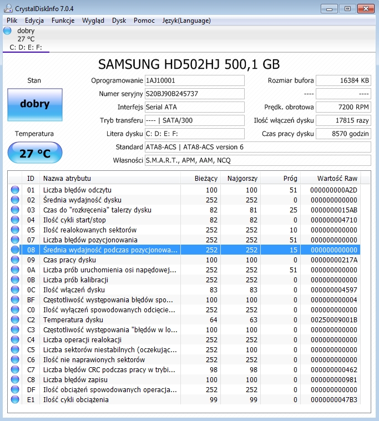Click the Wartość Raw column header
Image resolution: width=379 pixels, height=421 pixels.
(x=331, y=178)
